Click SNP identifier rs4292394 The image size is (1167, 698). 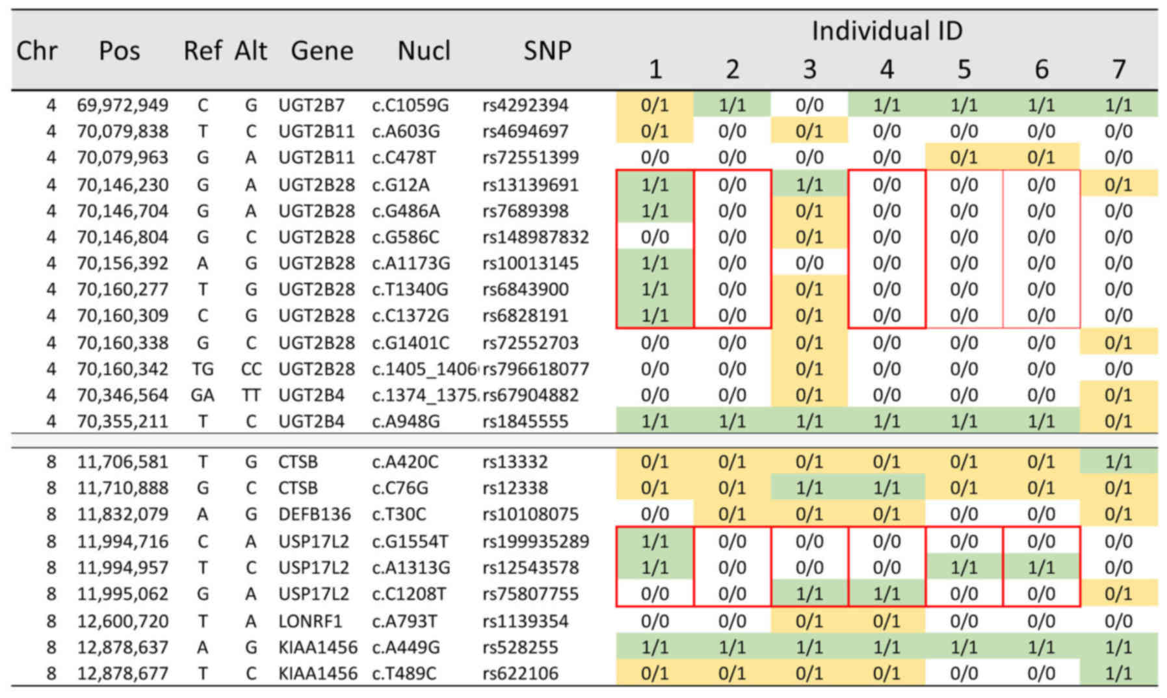pos(525,105)
